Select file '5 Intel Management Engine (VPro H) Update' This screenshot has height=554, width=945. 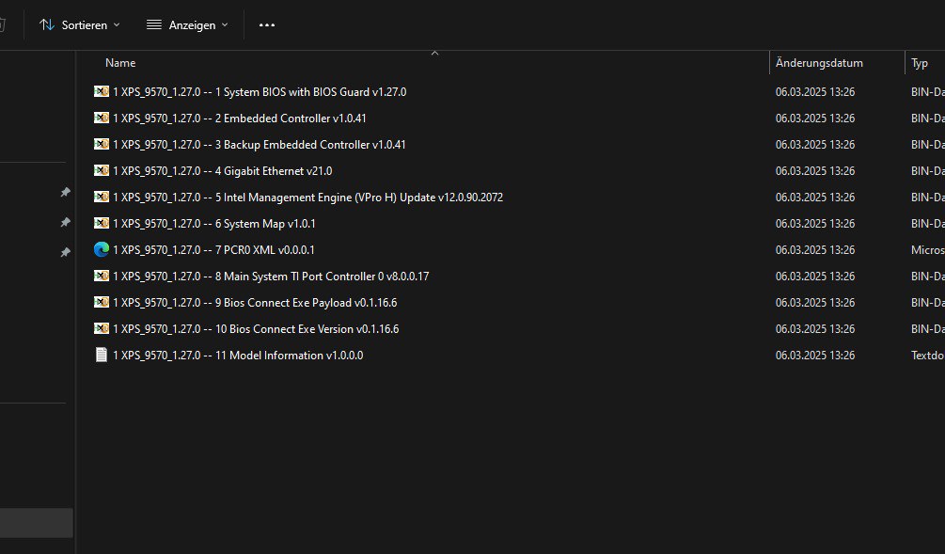[308, 198]
